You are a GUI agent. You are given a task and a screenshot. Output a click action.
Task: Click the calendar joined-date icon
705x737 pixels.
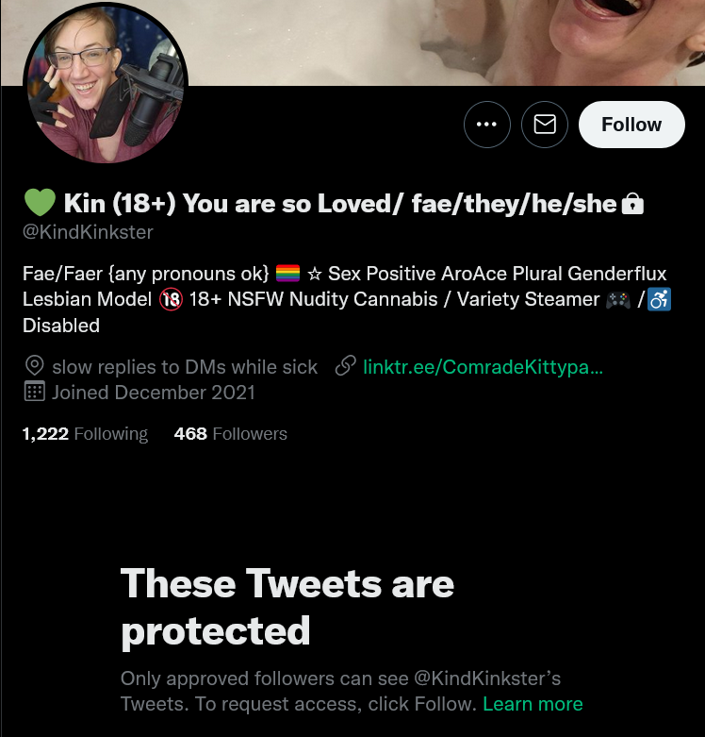coord(34,391)
